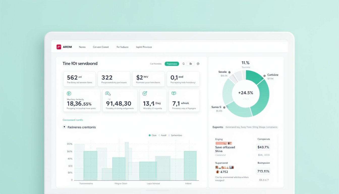The height and width of the screenshot is (194, 339).
Task: Click the clock icon at the header's right
Action: tap(198, 64)
